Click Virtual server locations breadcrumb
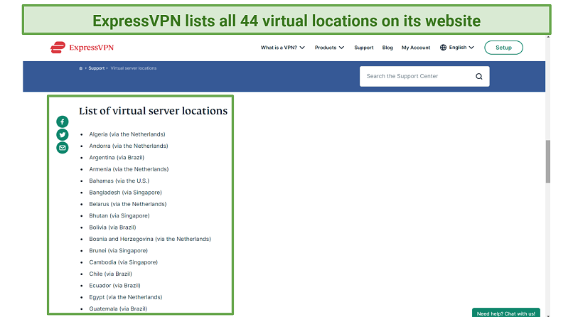The image size is (573, 322). coord(134,68)
